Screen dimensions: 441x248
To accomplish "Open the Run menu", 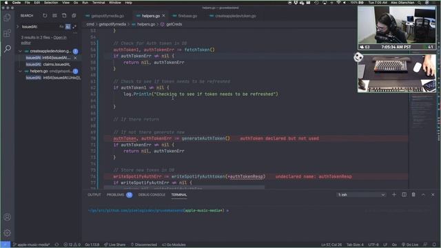I will 85,3.
